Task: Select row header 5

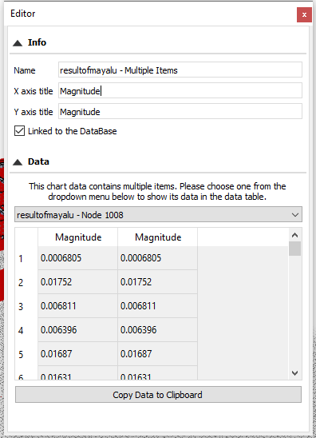Action: (x=26, y=354)
